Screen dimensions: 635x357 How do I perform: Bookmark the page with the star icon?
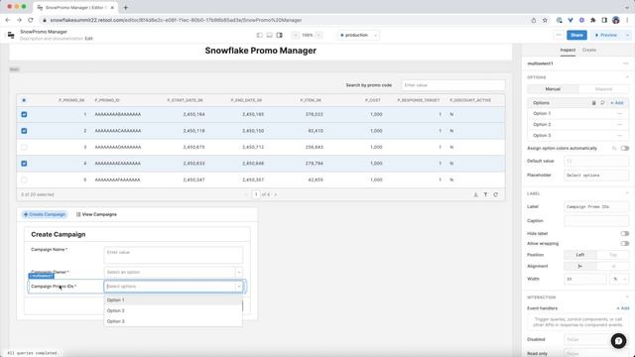(x=545, y=20)
